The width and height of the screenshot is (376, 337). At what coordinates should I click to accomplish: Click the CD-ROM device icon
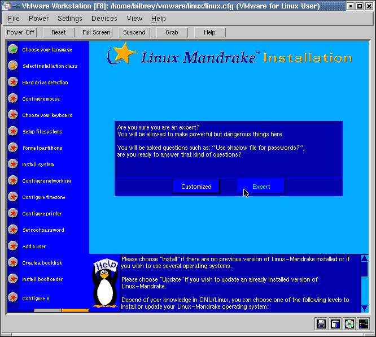(349, 324)
